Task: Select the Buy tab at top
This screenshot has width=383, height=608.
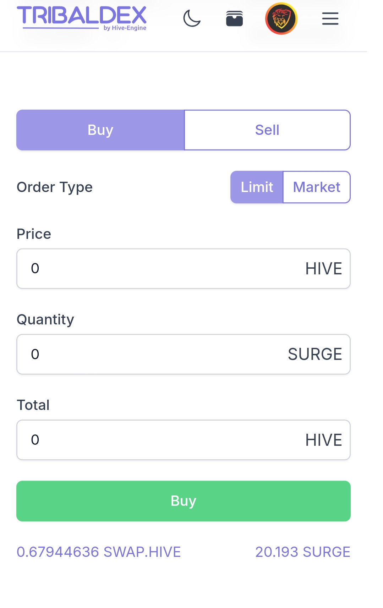Action: (100, 130)
